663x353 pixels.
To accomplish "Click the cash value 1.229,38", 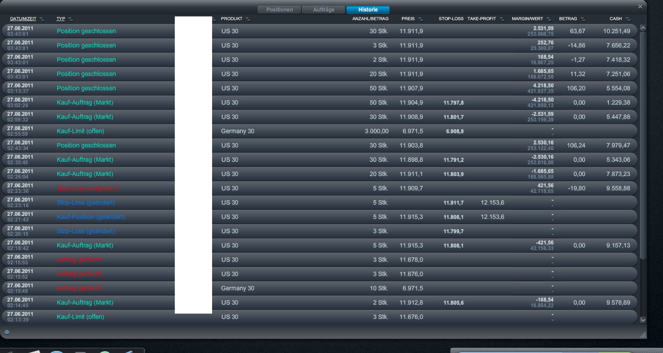I will 618,103.
